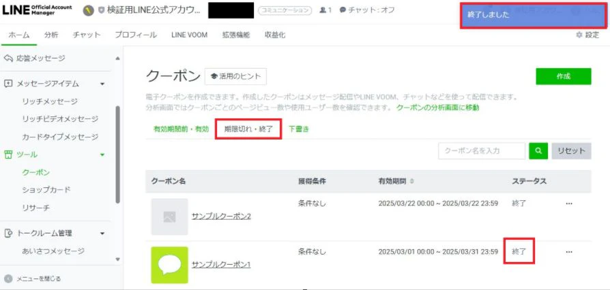The height and width of the screenshot is (290, 610).
Task: Open ショップカード in sidebar
Action: click(46, 190)
